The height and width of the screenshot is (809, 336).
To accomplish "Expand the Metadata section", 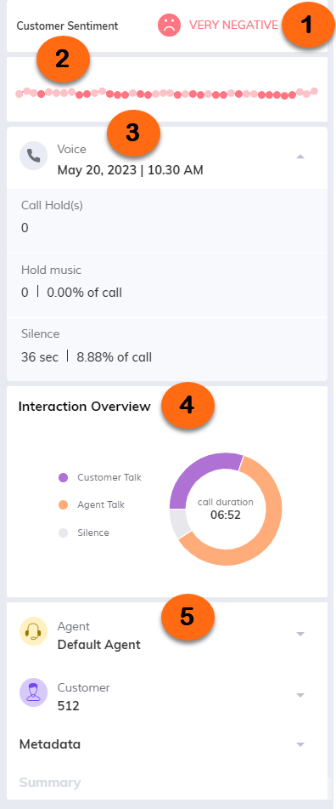I will tap(300, 744).
